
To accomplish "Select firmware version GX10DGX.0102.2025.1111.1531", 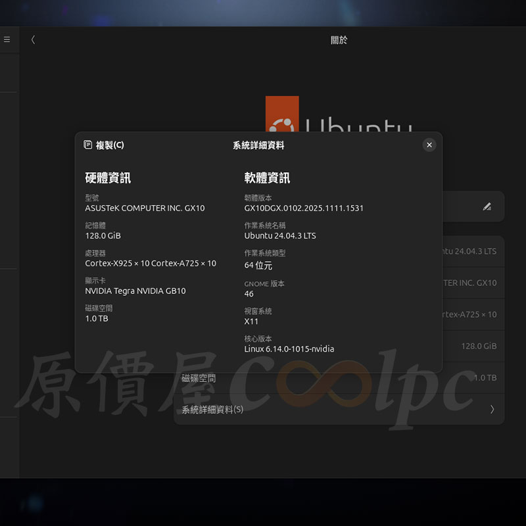I will tap(304, 208).
